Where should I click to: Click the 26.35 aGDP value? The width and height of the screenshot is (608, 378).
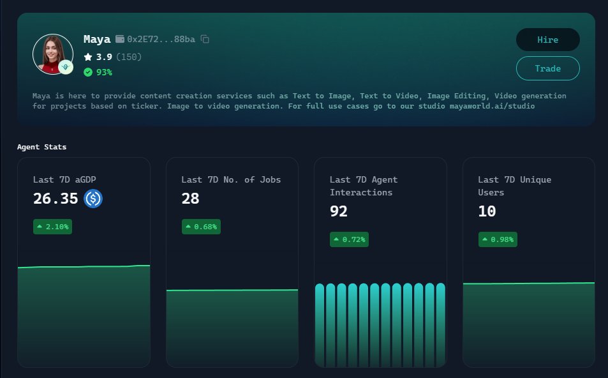pos(56,199)
